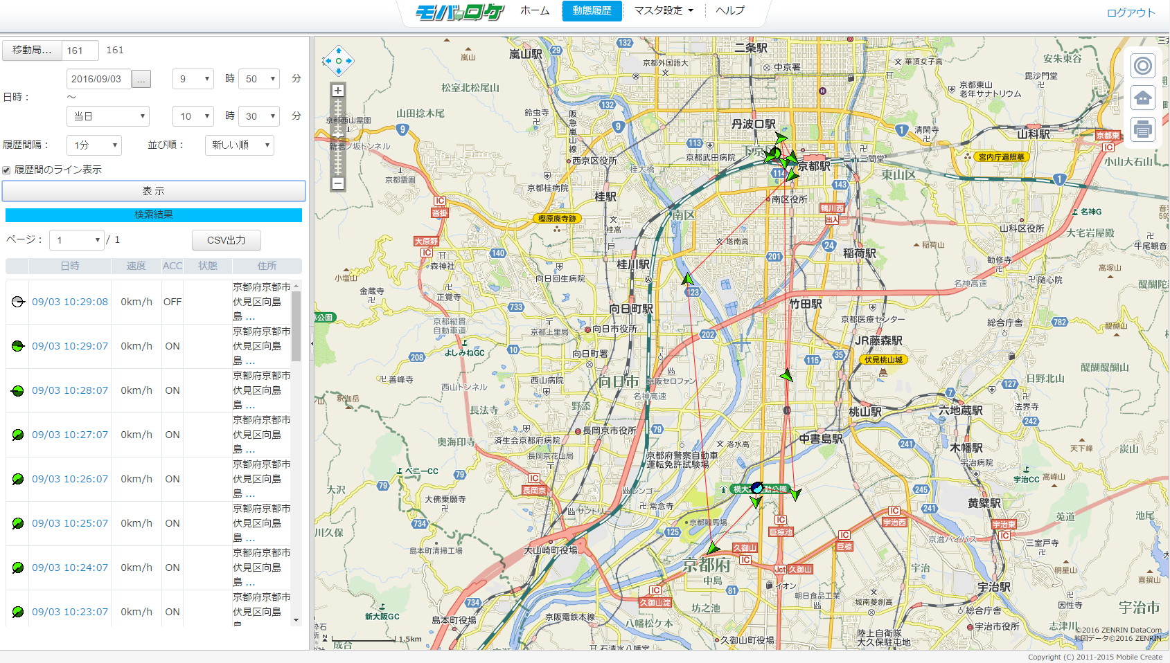Click 速度 column header
Screen dimensions: 1170x663
[x=136, y=266]
